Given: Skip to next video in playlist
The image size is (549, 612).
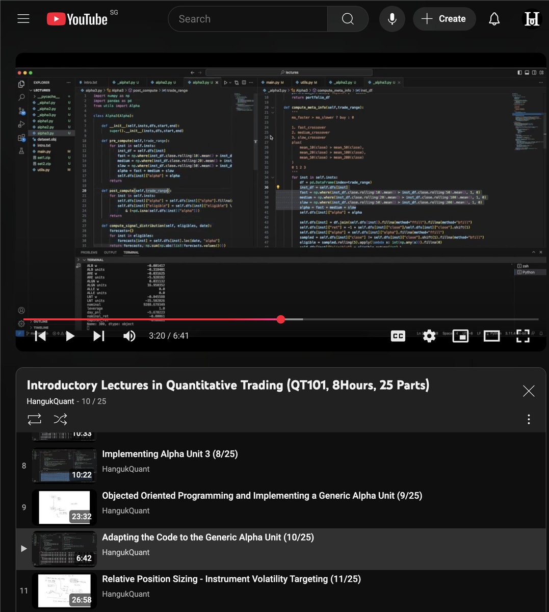Looking at the screenshot, I should click(x=99, y=336).
